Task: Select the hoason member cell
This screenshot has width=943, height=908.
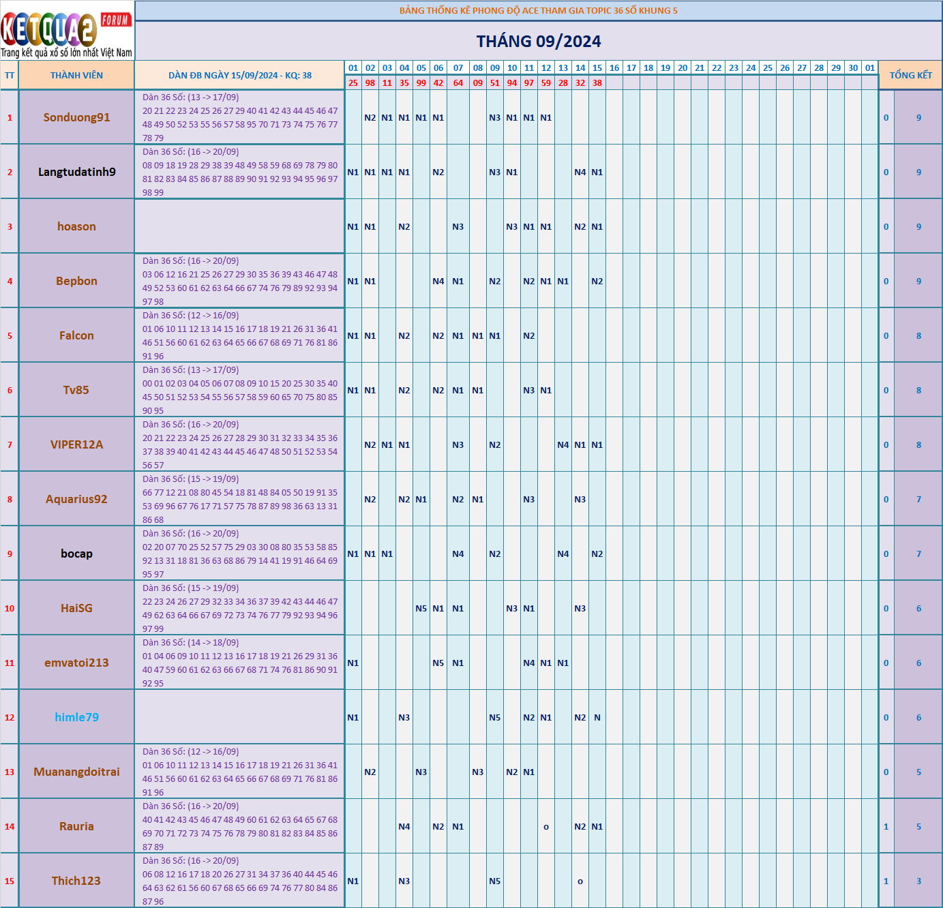Action: 76,226
